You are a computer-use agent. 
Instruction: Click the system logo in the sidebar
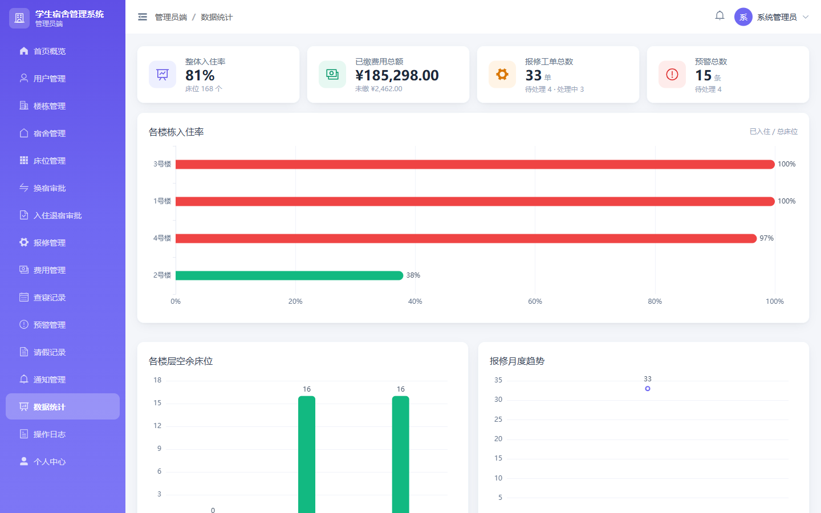(x=19, y=18)
